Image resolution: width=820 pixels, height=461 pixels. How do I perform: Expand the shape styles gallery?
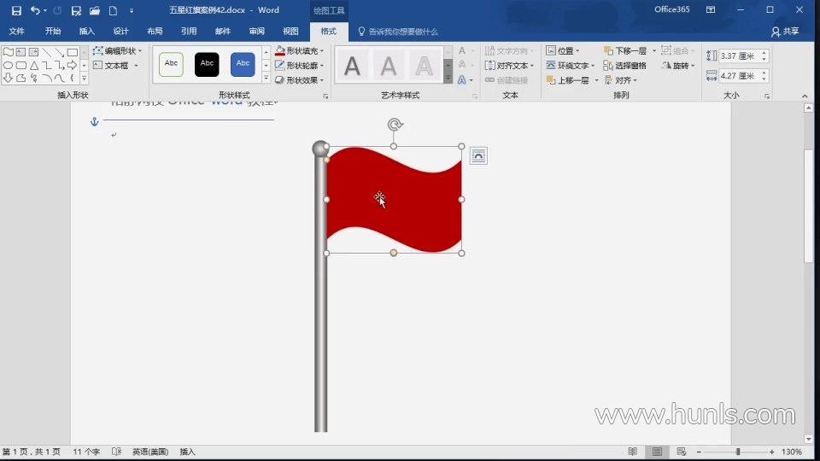click(x=266, y=79)
